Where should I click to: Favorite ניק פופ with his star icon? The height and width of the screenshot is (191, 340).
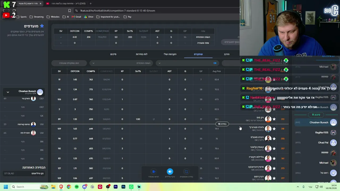(274, 119)
